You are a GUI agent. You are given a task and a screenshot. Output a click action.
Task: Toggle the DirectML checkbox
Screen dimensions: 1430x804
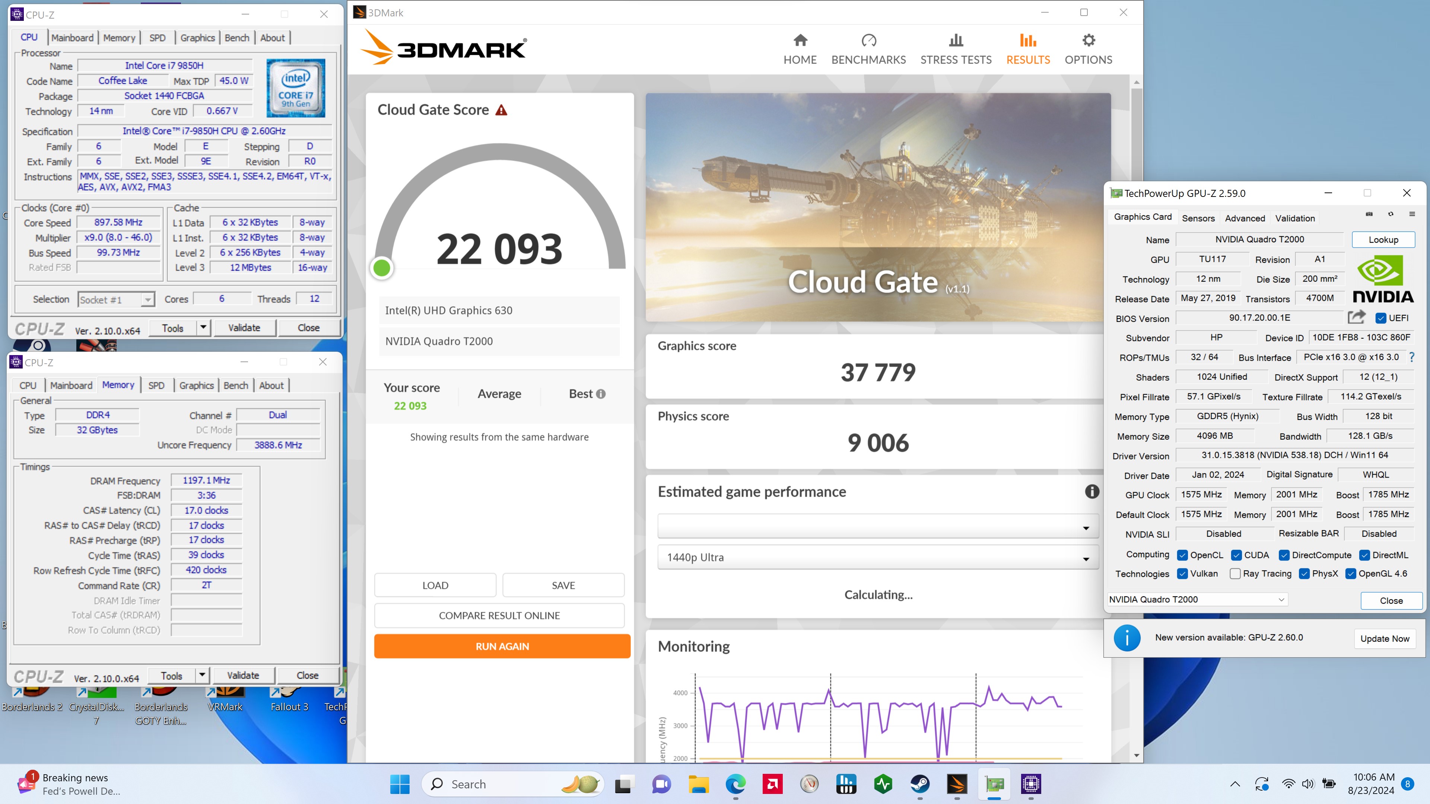pyautogui.click(x=1364, y=555)
